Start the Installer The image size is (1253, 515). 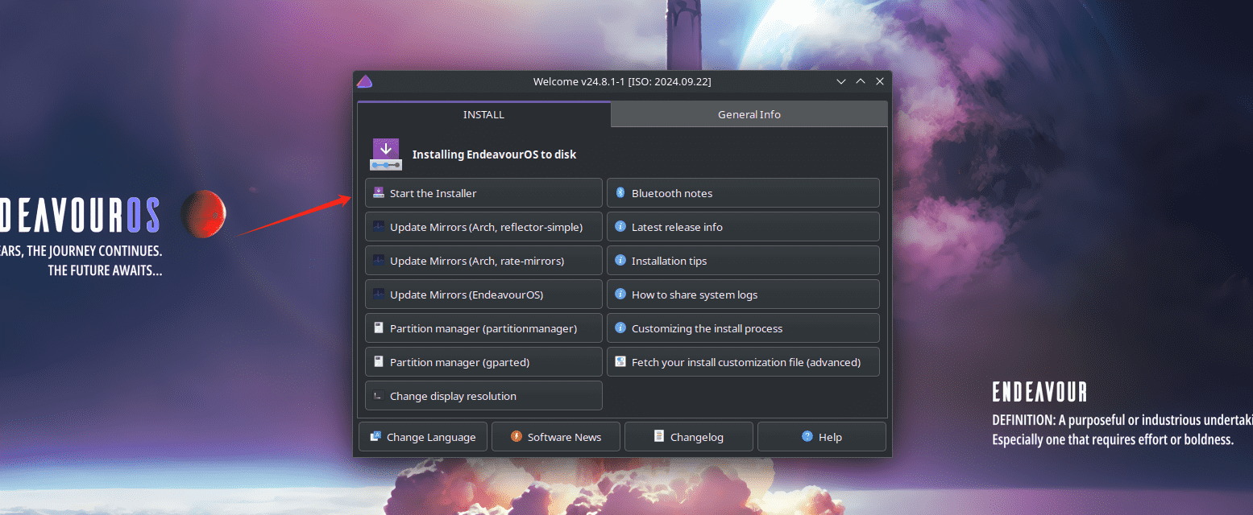tap(483, 193)
